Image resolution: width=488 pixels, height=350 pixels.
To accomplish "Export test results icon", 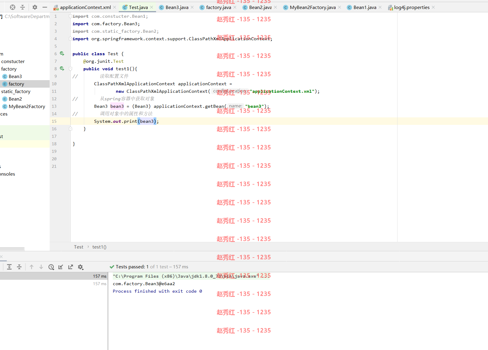I will (71, 267).
